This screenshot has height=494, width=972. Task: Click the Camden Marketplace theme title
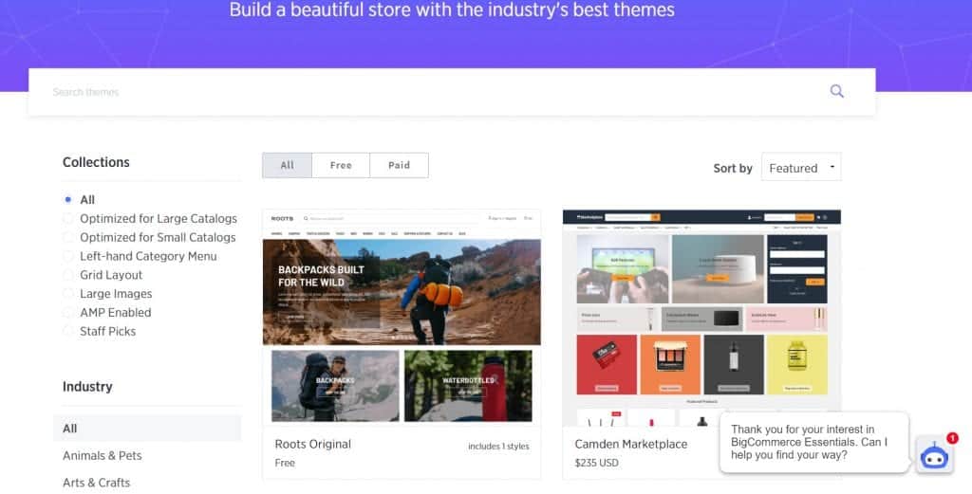631,444
